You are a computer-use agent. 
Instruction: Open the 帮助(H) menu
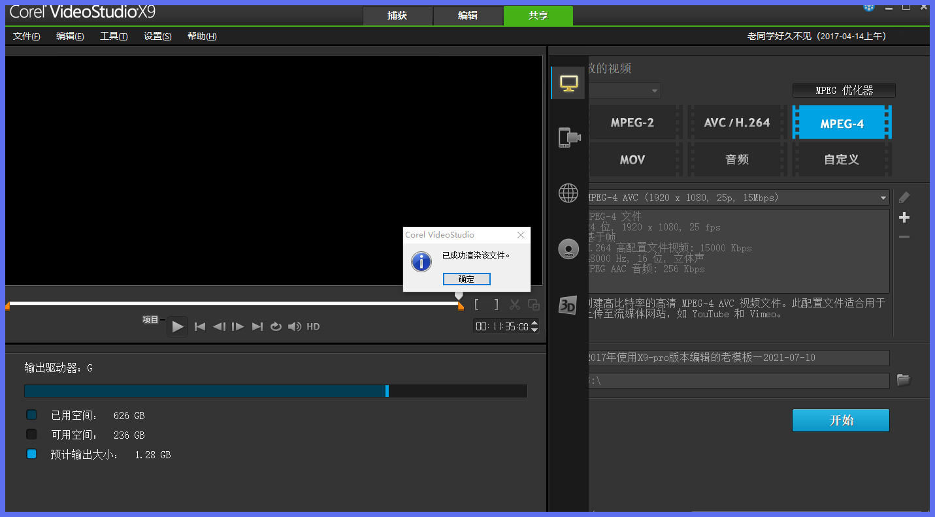tap(202, 37)
